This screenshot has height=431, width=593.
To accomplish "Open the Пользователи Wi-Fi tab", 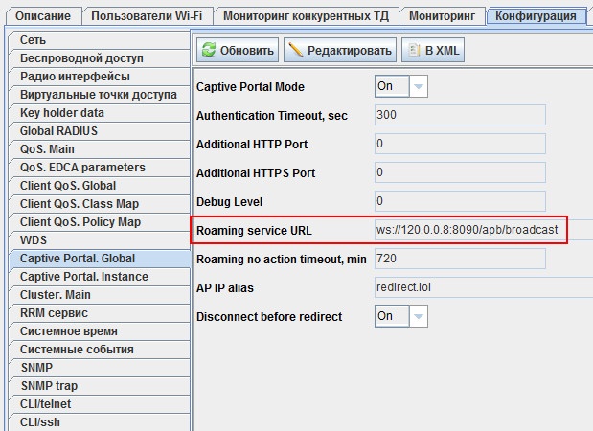I will coord(146,16).
